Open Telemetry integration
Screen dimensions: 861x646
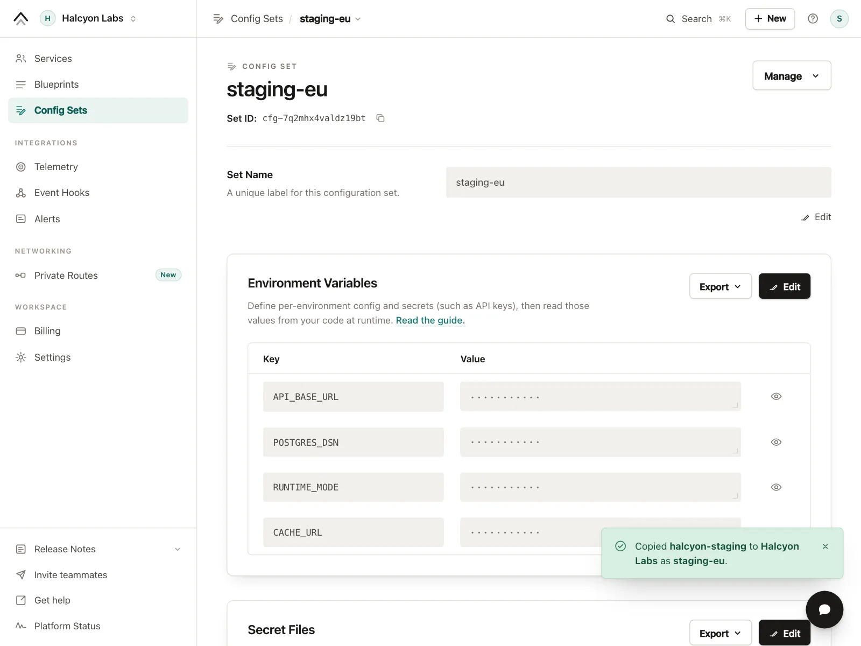coord(98,167)
